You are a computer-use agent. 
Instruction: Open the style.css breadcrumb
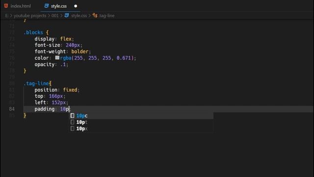click(79, 16)
